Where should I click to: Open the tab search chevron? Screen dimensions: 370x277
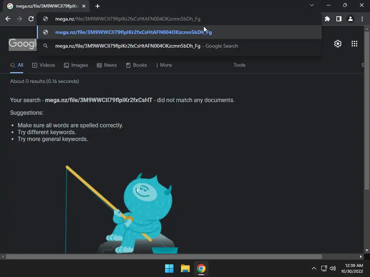(x=312, y=5)
